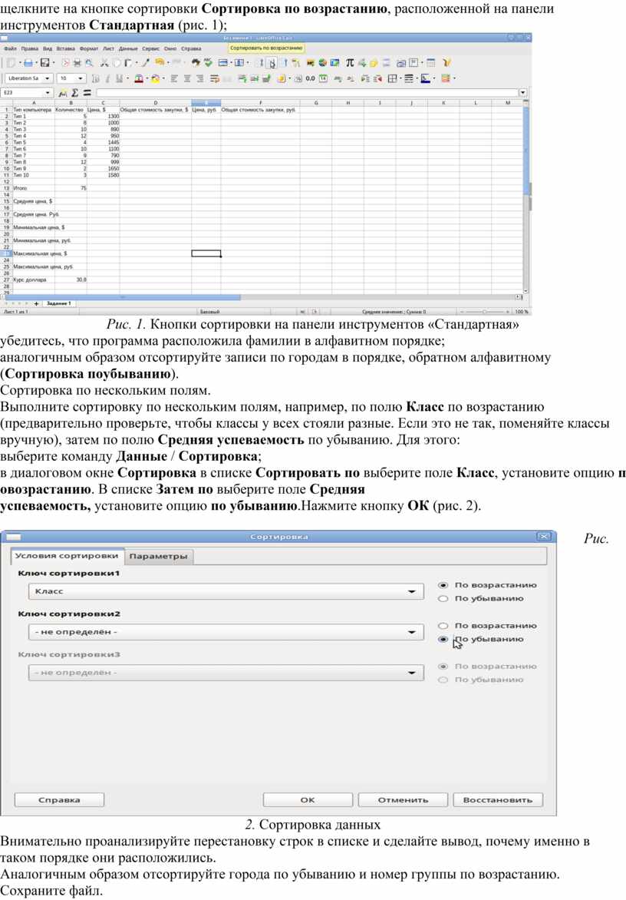The width and height of the screenshot is (626, 900).
Task: Toggle Italic formatting in the Calc toolbar
Action: [x=107, y=78]
